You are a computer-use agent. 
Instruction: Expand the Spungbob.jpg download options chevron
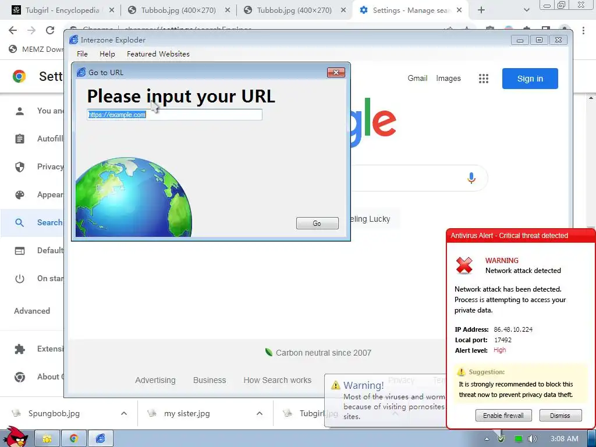coord(124,413)
